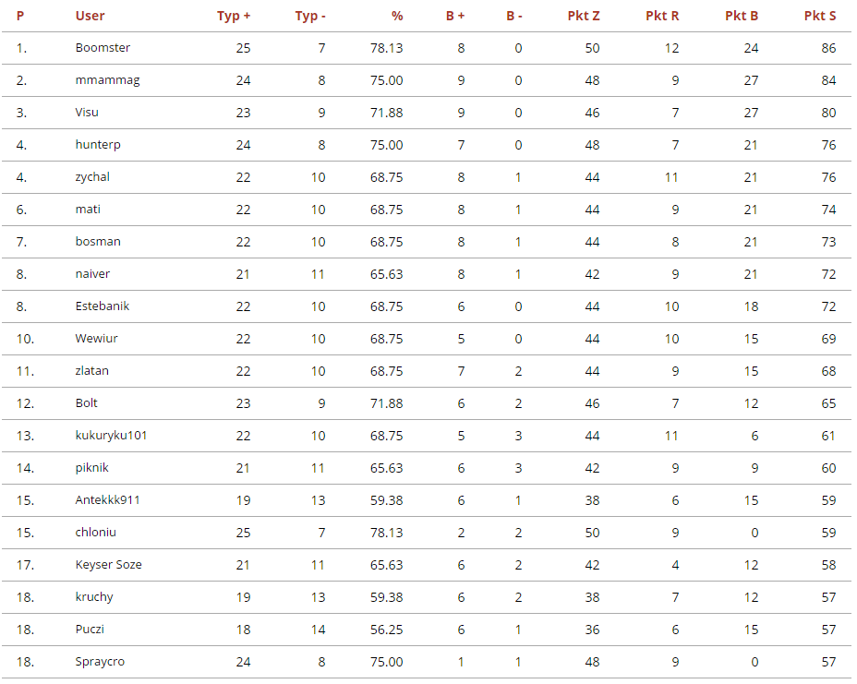Select the user Visu
857x684 pixels.
click(87, 113)
